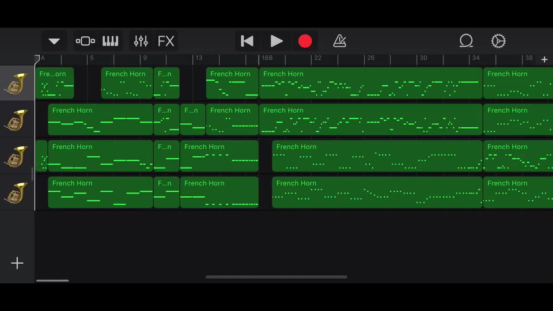Click the playhead handle at section A
Screen dimensions: 553x311
point(37,59)
